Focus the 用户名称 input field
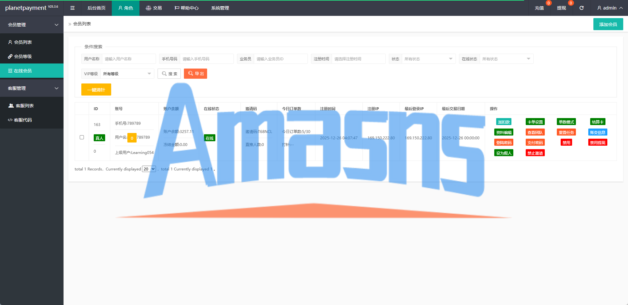This screenshot has width=628, height=305. click(x=129, y=59)
